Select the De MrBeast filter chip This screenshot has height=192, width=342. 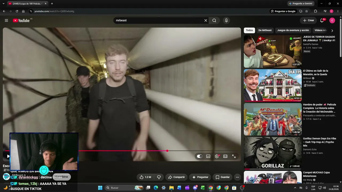click(x=265, y=30)
